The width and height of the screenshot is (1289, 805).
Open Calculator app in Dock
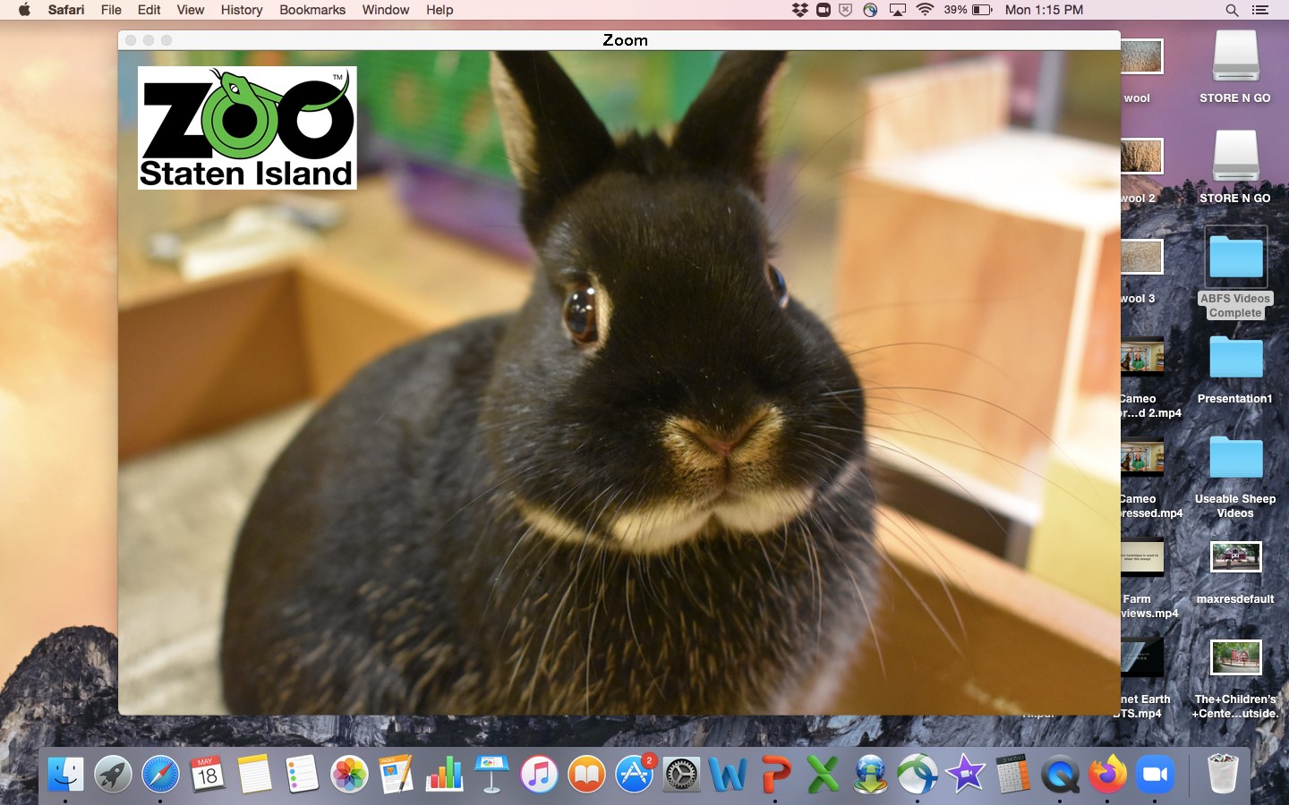[1013, 774]
